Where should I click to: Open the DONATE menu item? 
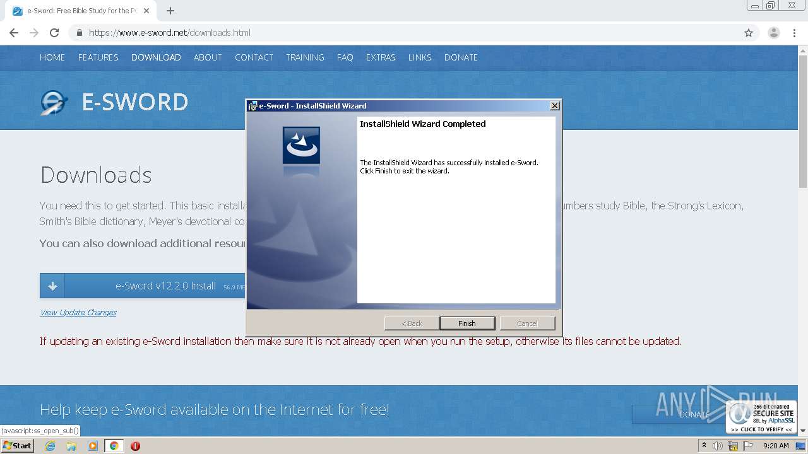(x=461, y=57)
